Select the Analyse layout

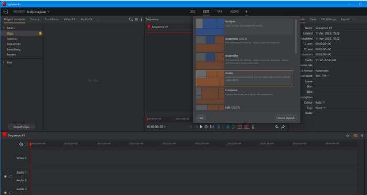click(244, 27)
